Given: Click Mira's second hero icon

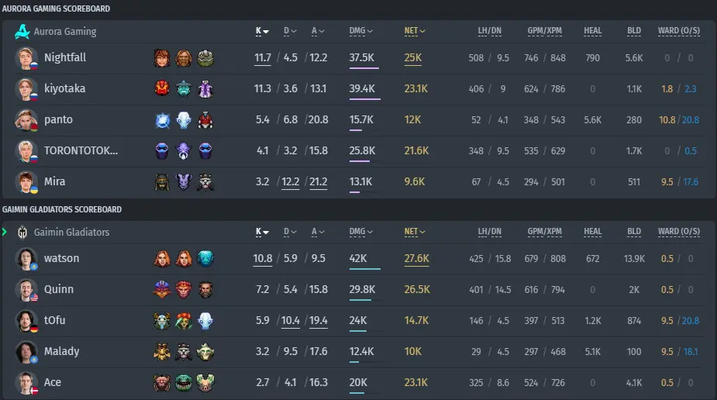Looking at the screenshot, I should tap(184, 182).
